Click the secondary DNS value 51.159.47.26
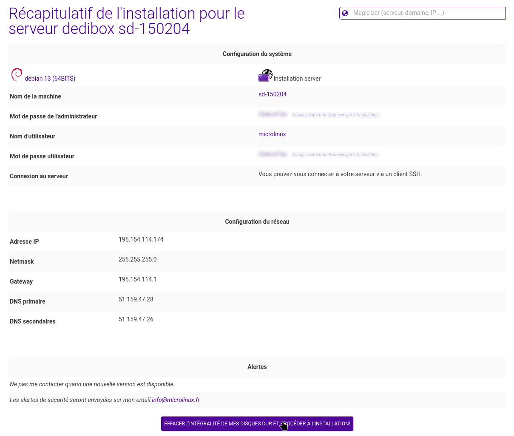Screen dimensions: 514x436 [136, 319]
